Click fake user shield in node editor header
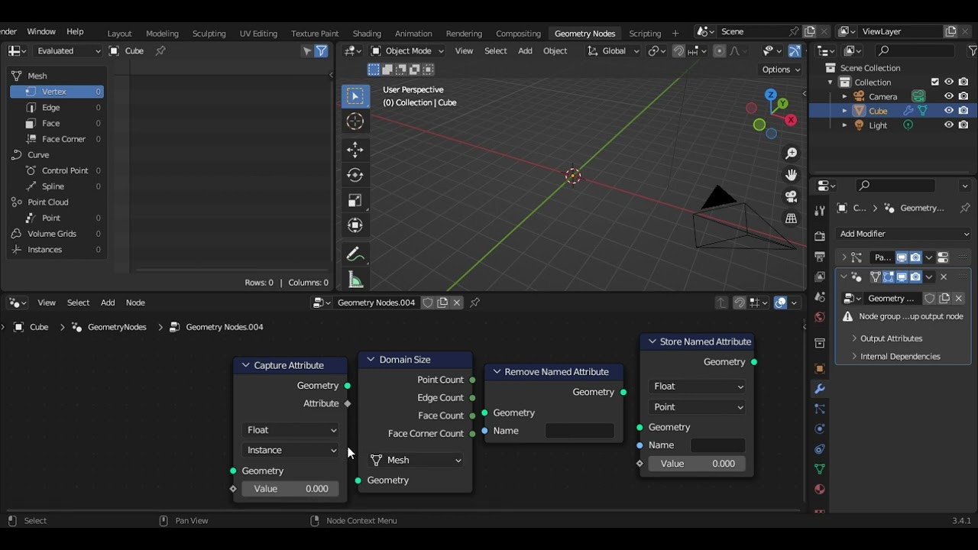978x550 pixels. [428, 302]
